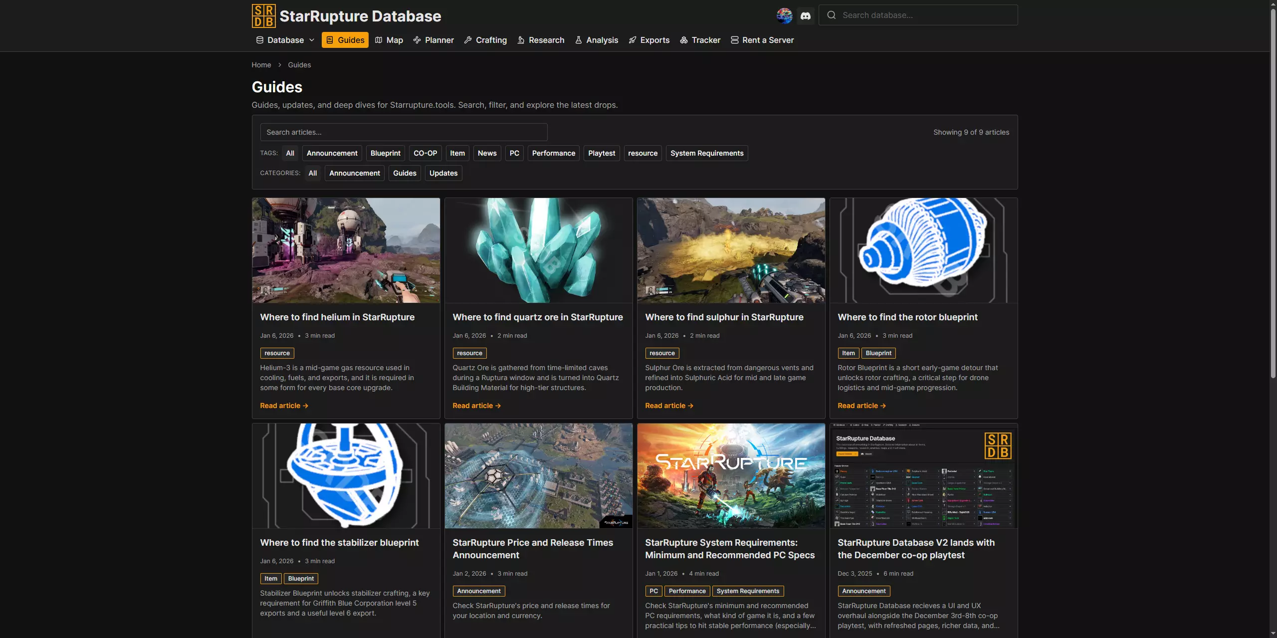Image resolution: width=1277 pixels, height=638 pixels.
Task: Select the Updates category filter
Action: pos(443,173)
